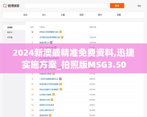Click the red badge beside rank 2 topic
Screen dimensions: 147x117
[51, 43]
